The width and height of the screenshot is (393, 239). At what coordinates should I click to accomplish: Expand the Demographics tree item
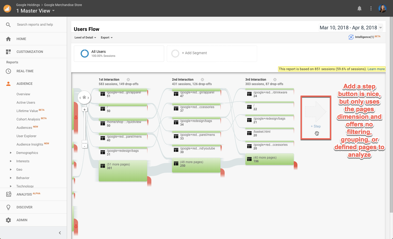click(x=11, y=153)
